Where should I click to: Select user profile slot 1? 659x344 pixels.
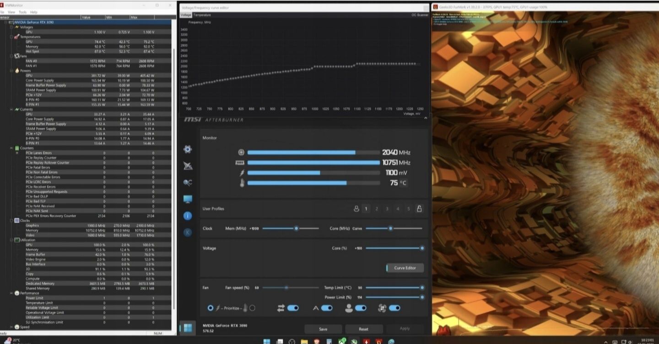point(366,209)
